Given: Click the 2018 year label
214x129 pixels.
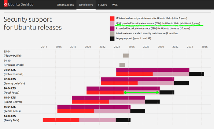Looking at the screenshot, I should pos(73,47).
